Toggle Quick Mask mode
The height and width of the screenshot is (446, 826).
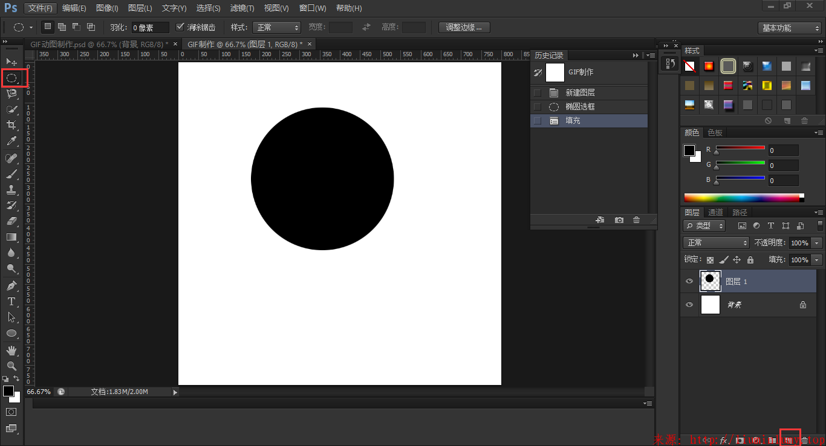(x=11, y=412)
